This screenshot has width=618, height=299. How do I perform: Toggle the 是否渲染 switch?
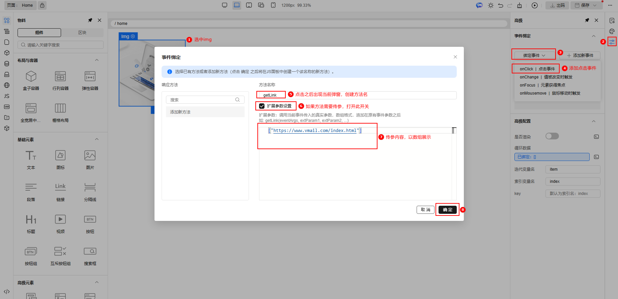click(552, 136)
